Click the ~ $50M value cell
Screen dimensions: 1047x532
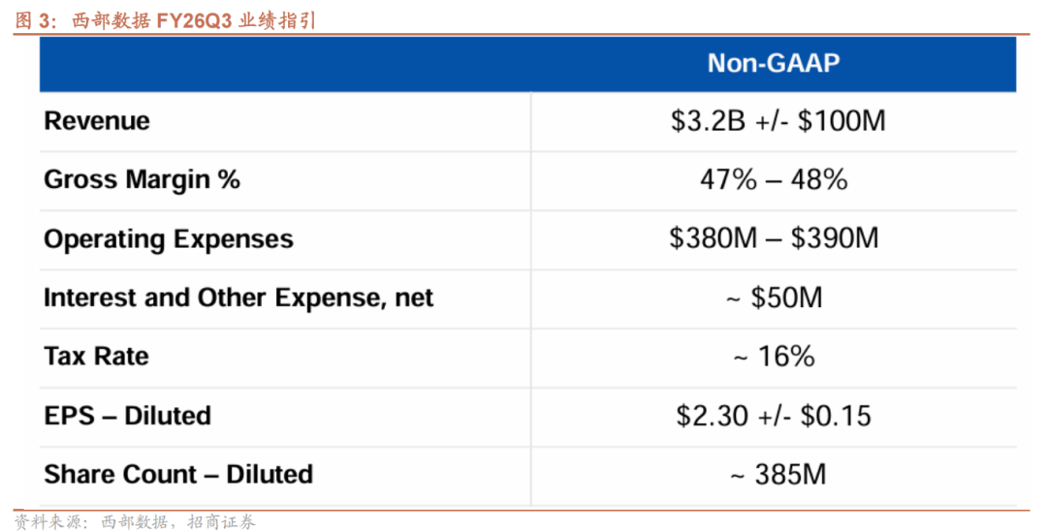pos(774,297)
